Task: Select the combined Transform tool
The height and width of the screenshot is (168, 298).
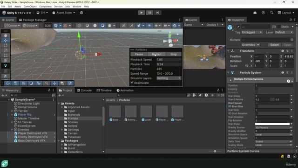Action: 6,60
